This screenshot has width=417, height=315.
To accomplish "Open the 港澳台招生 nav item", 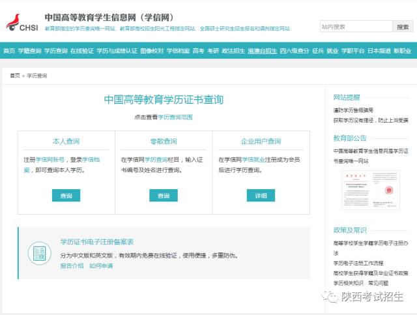I will tap(262, 51).
